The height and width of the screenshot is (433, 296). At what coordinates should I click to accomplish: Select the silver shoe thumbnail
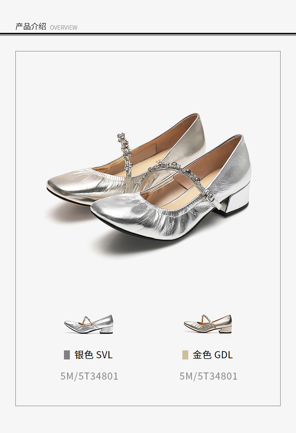click(x=89, y=324)
